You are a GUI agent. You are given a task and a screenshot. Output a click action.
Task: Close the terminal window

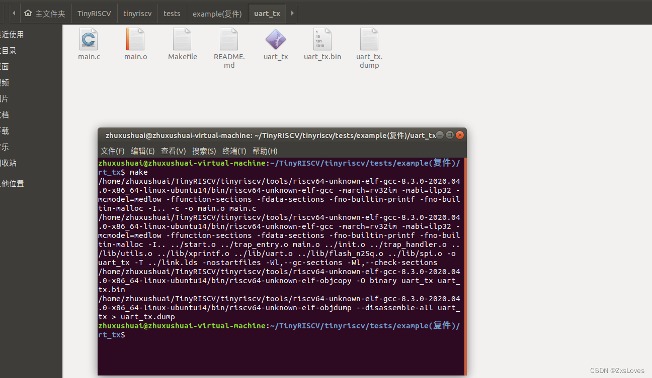(459, 135)
